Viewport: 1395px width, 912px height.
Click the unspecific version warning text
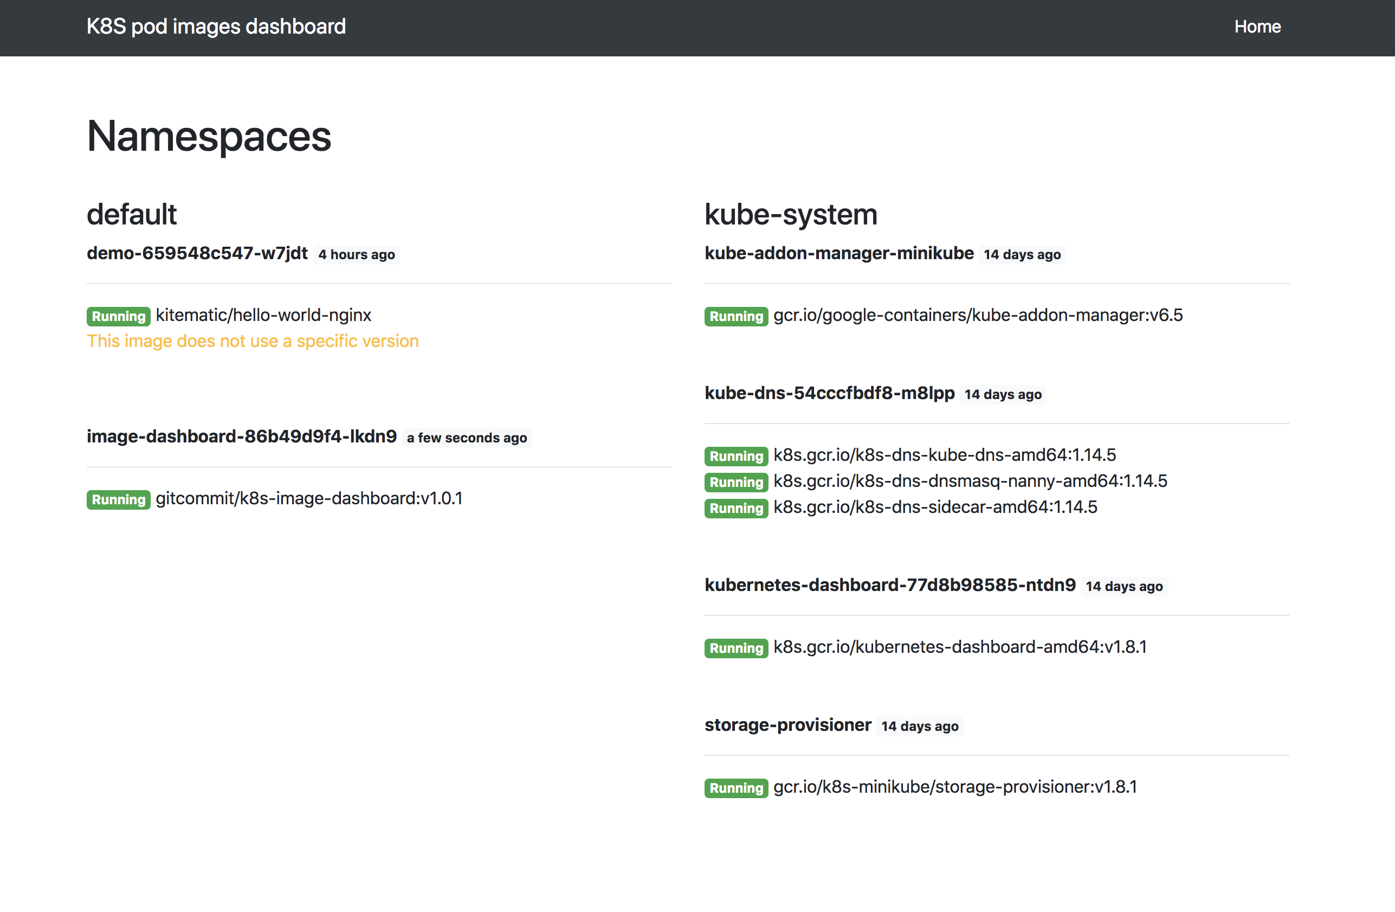253,341
